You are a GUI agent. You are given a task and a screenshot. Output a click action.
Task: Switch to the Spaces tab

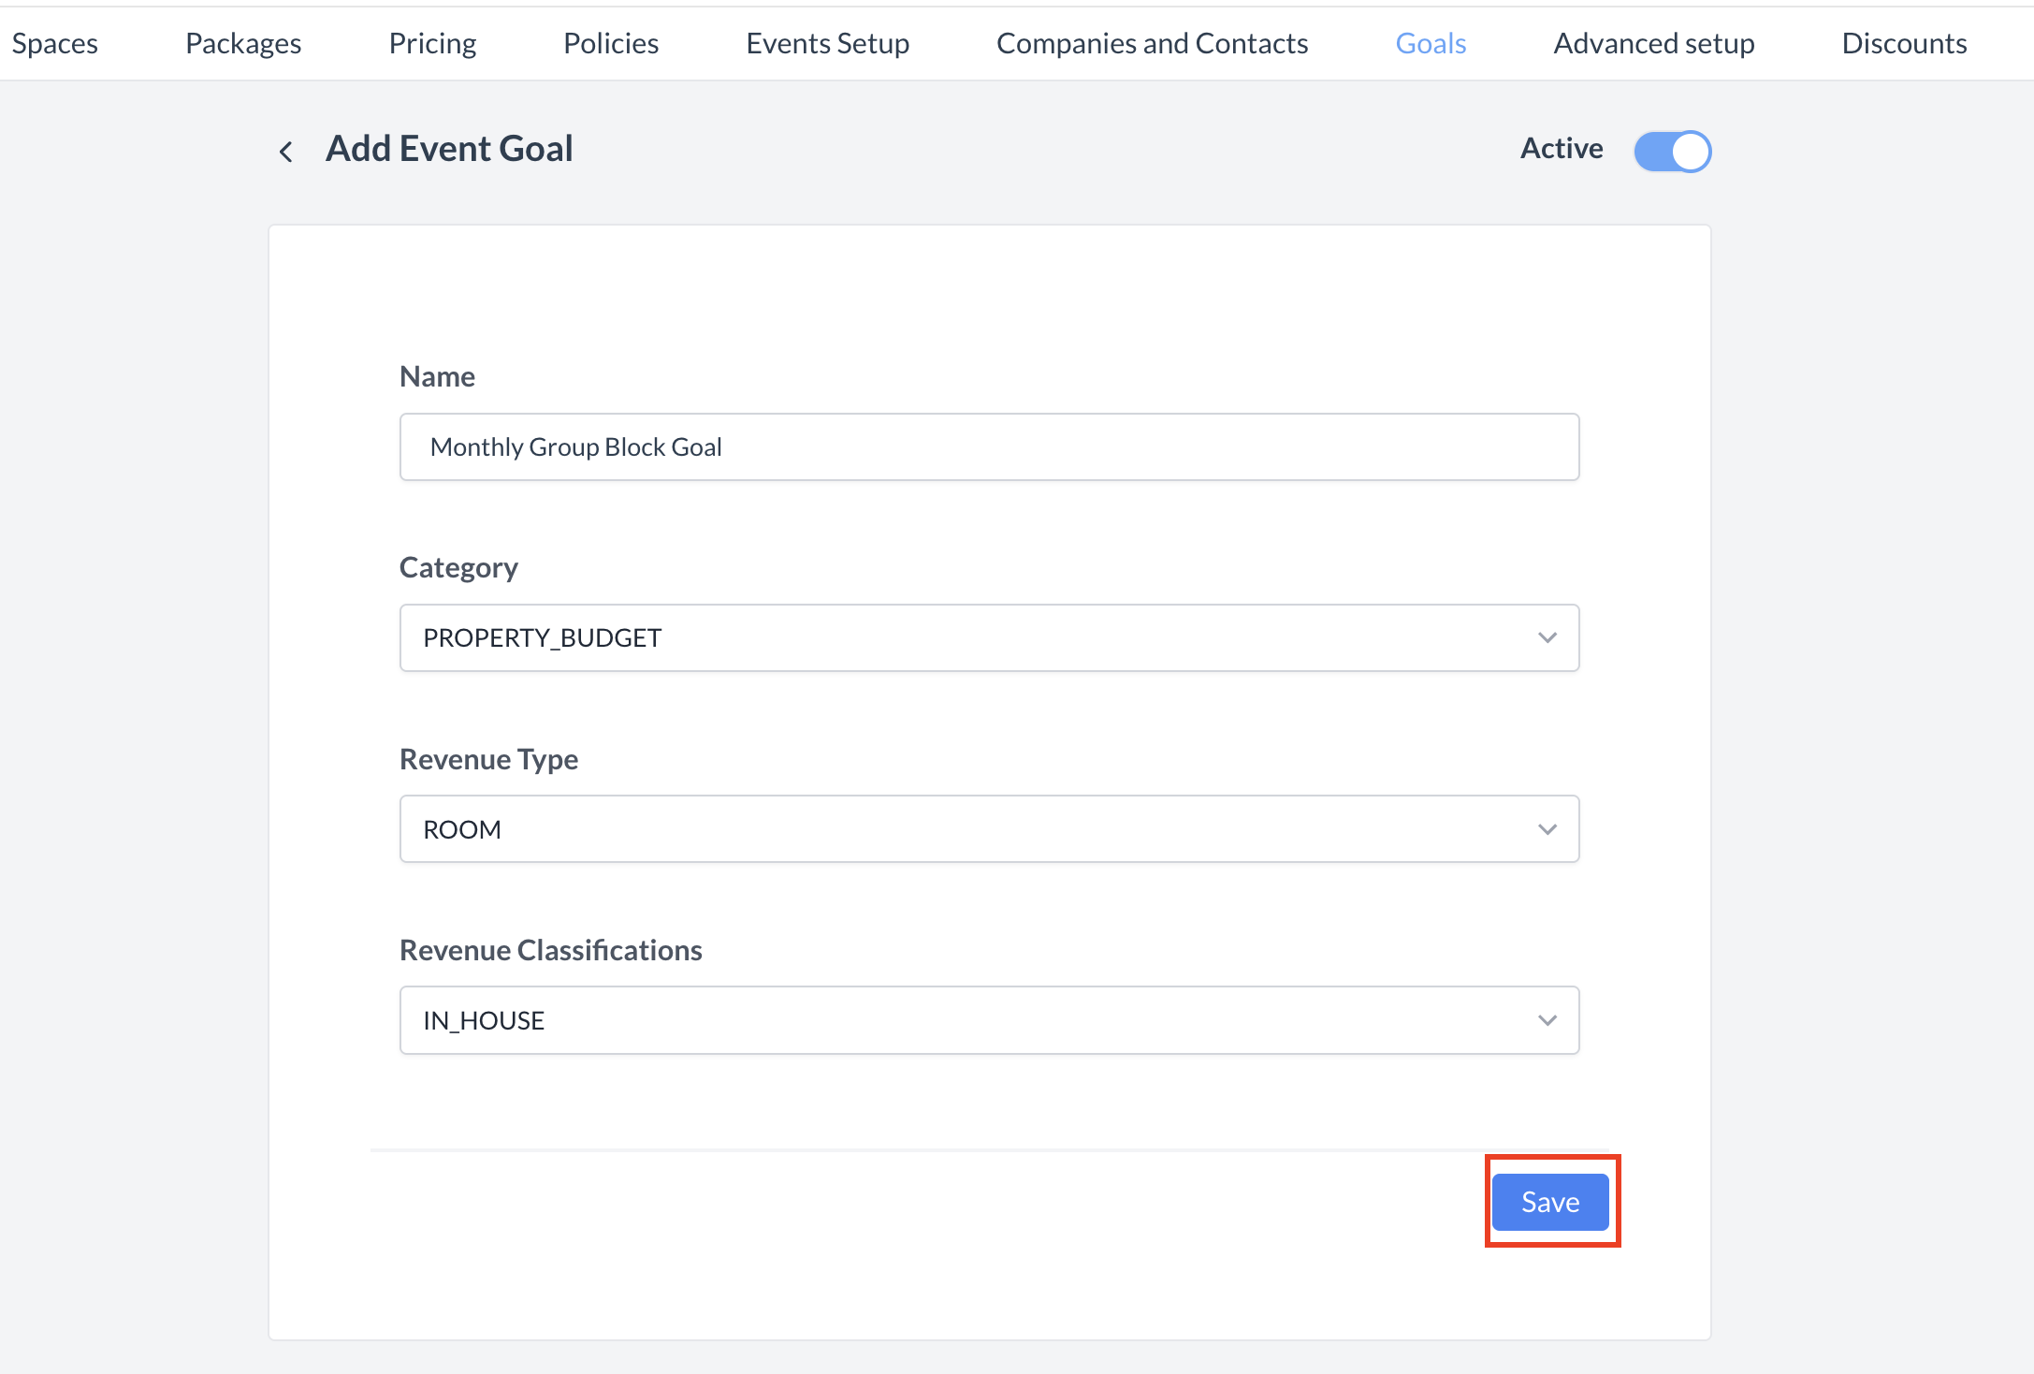[54, 43]
